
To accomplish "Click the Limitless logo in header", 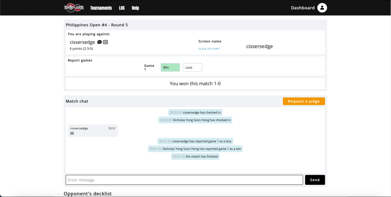I will click(73, 8).
